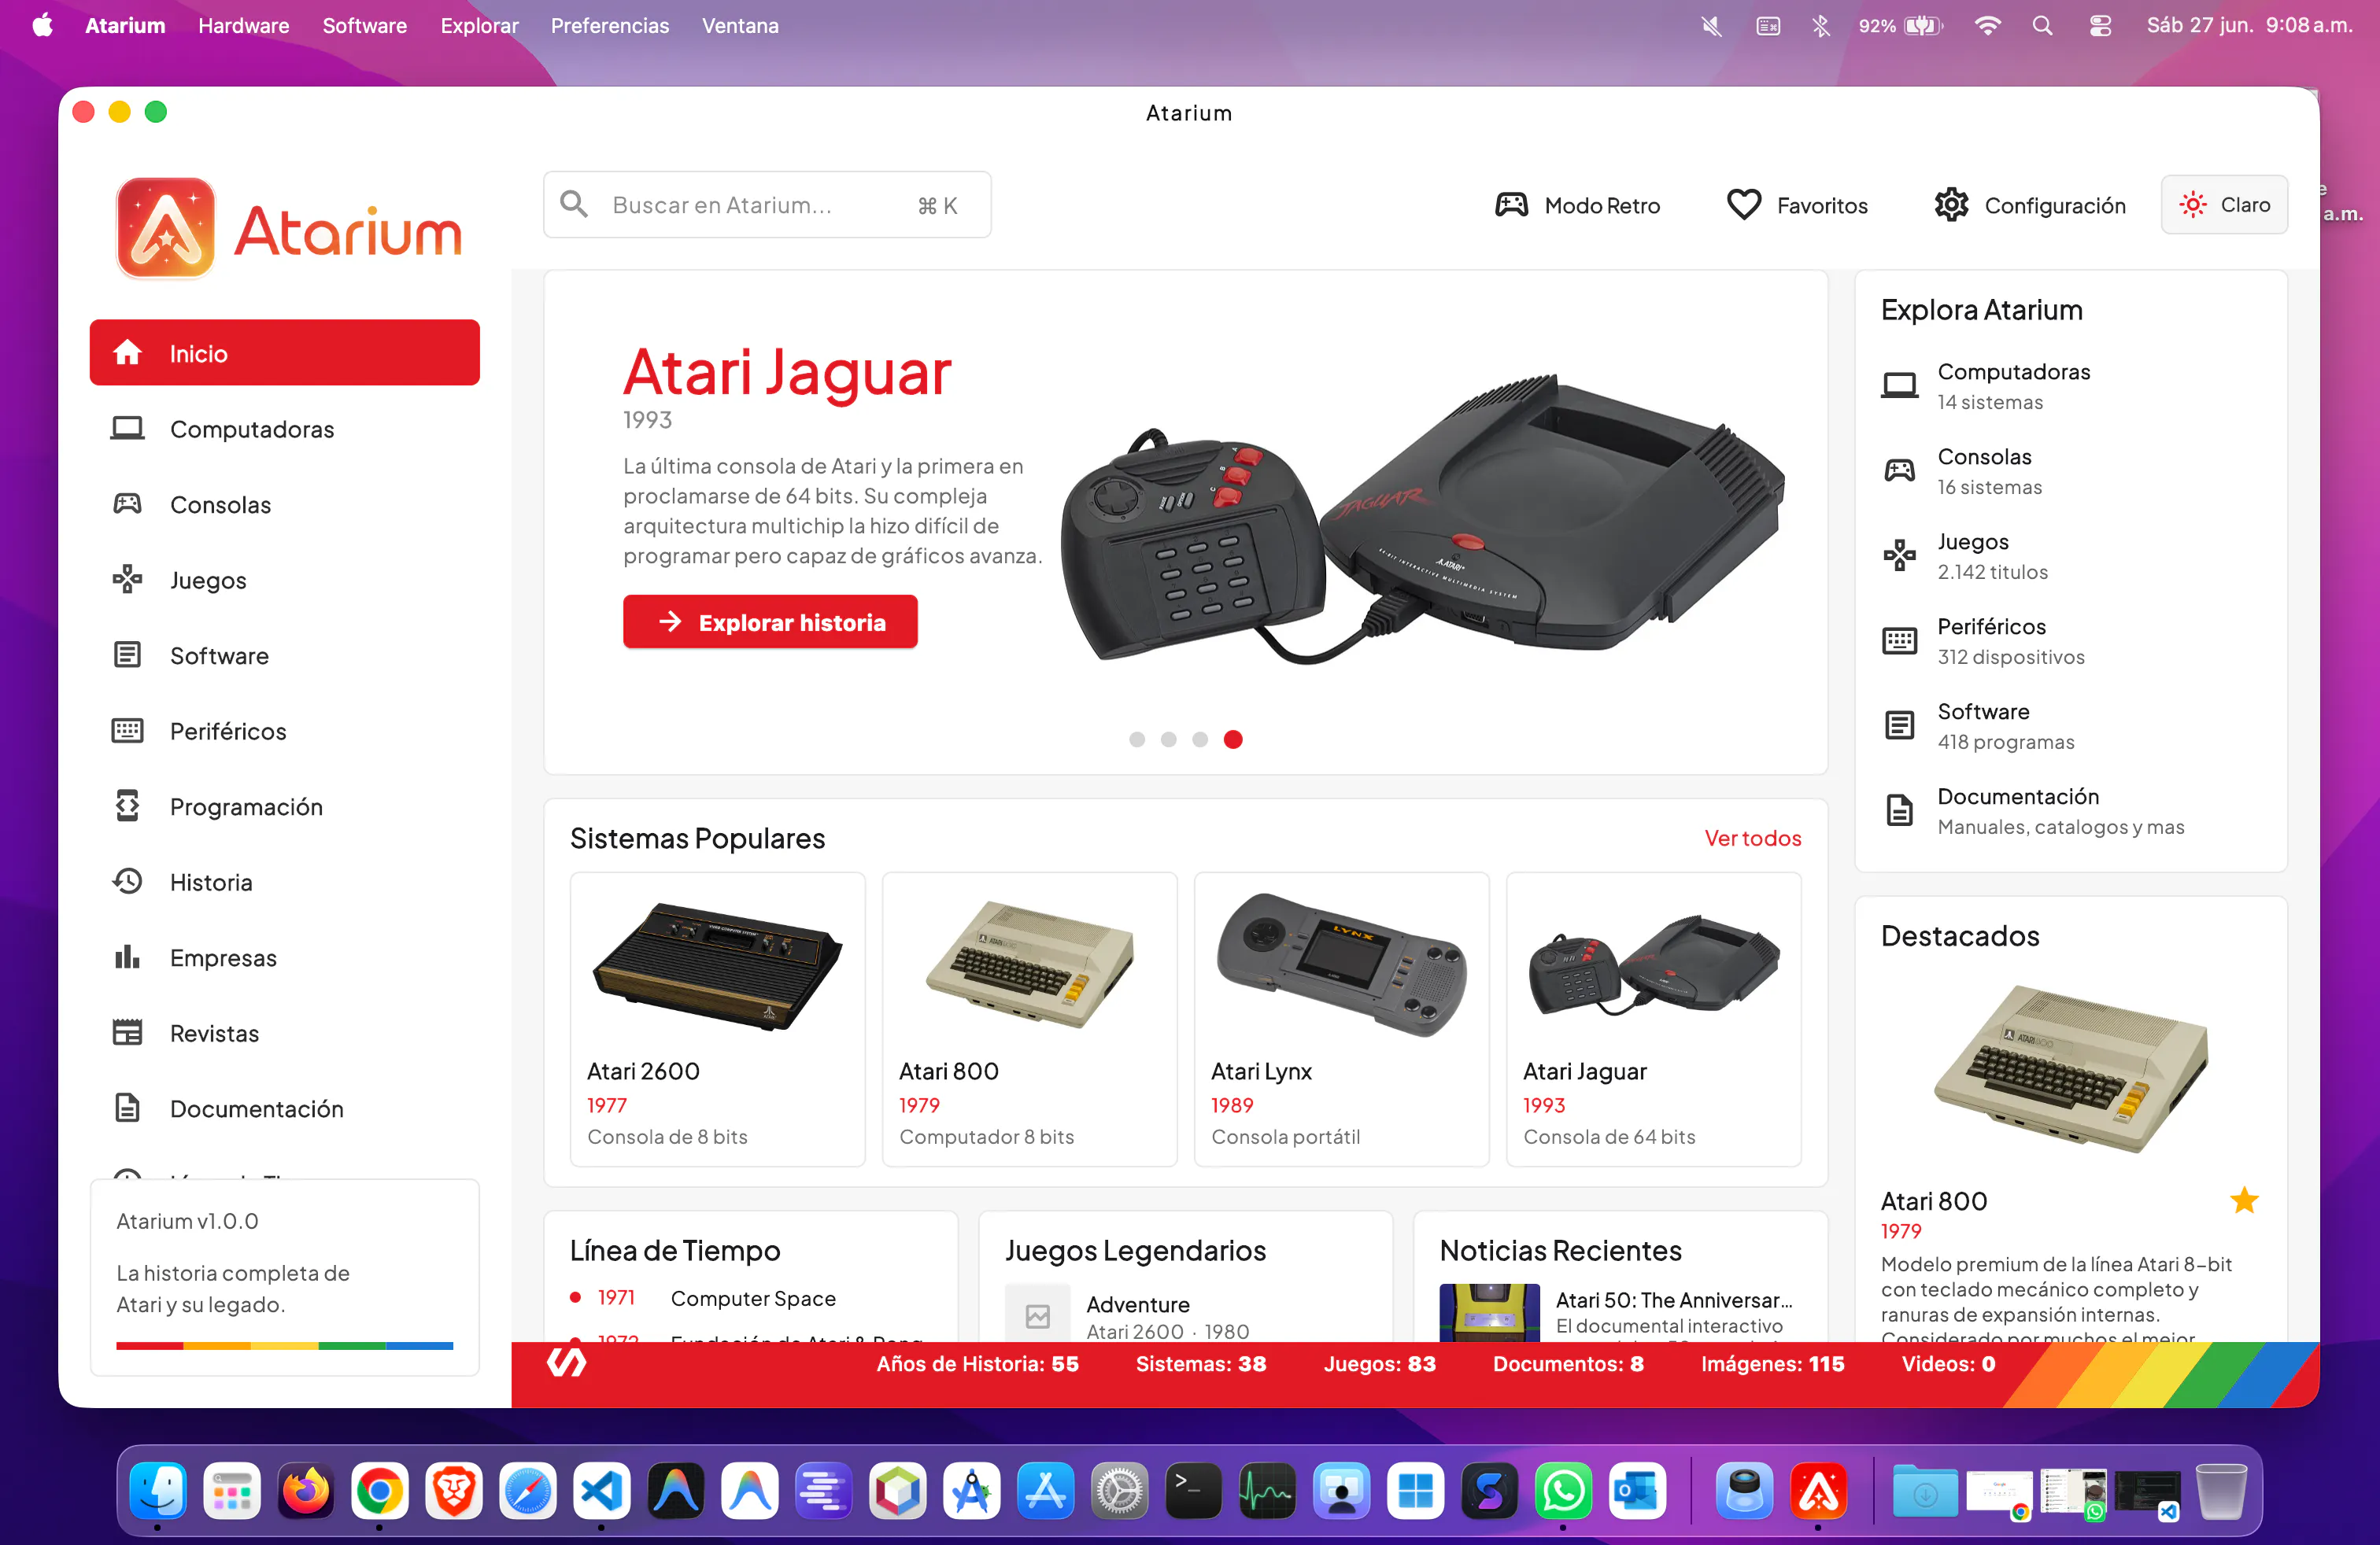Screen dimensions: 2380x1545
Task: Click the Favoritos heart icon
Action: [1743, 205]
